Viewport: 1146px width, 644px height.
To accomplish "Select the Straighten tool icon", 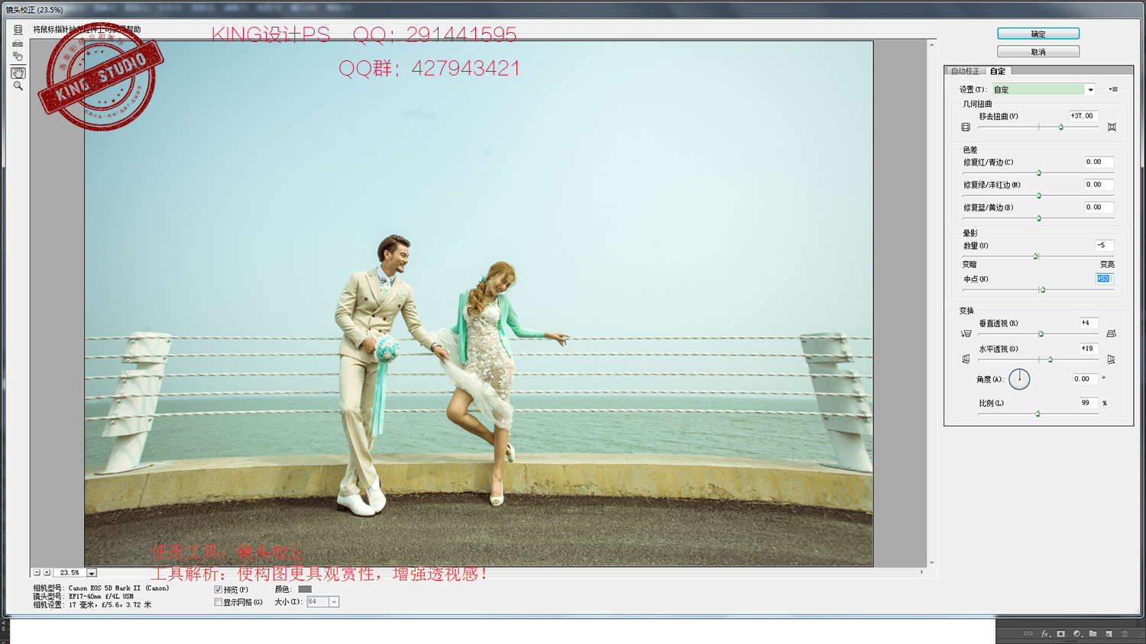I will [18, 43].
